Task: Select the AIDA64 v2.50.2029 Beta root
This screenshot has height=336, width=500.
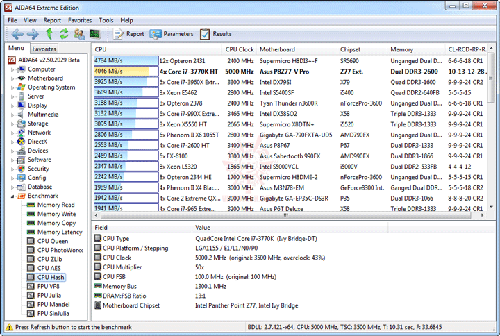Action: 49,60
